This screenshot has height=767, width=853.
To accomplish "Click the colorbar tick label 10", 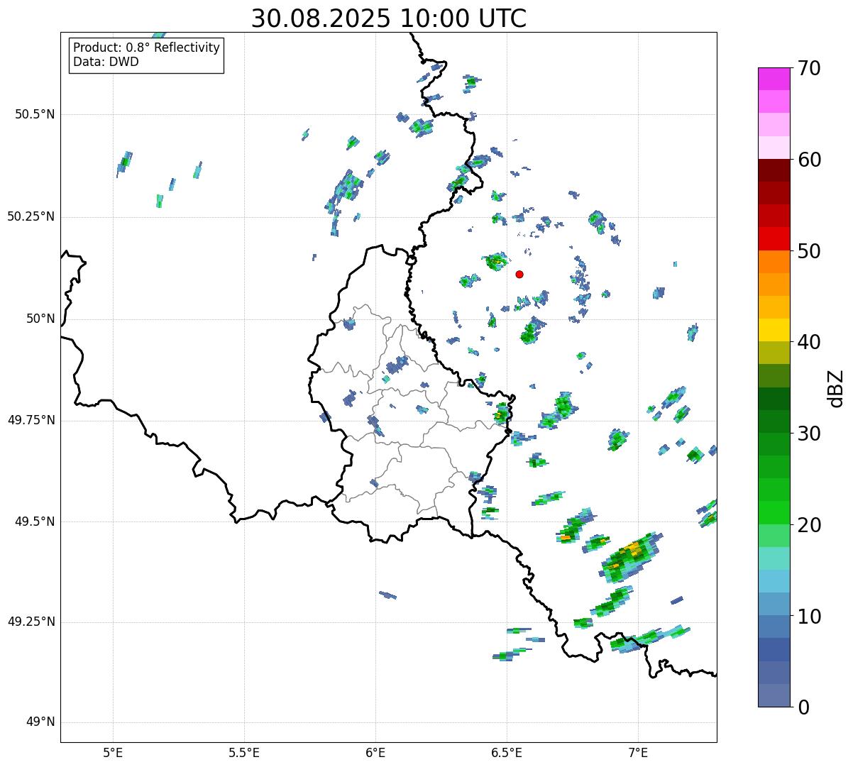I will 810,616.
